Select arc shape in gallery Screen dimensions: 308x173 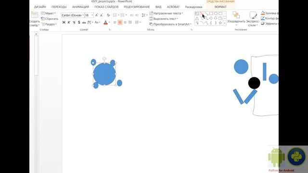[202, 23]
